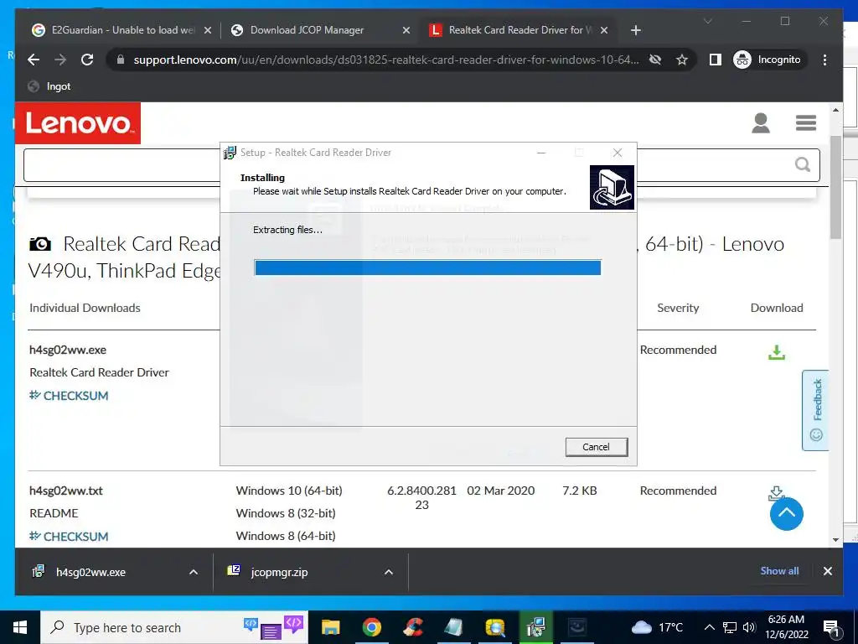858x644 pixels.
Task: Show hidden system tray icons
Action: tap(709, 627)
